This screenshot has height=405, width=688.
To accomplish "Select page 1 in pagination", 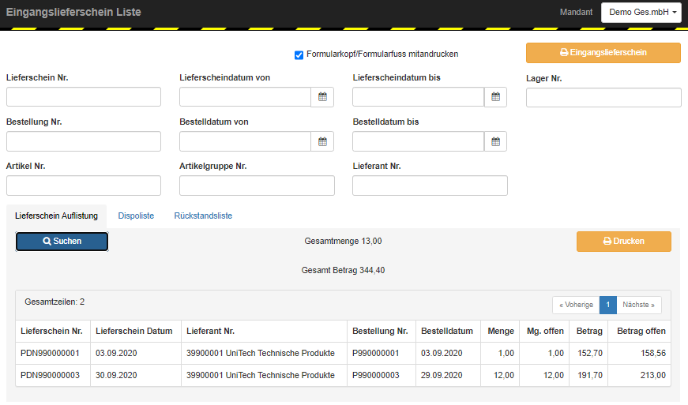I will point(607,305).
